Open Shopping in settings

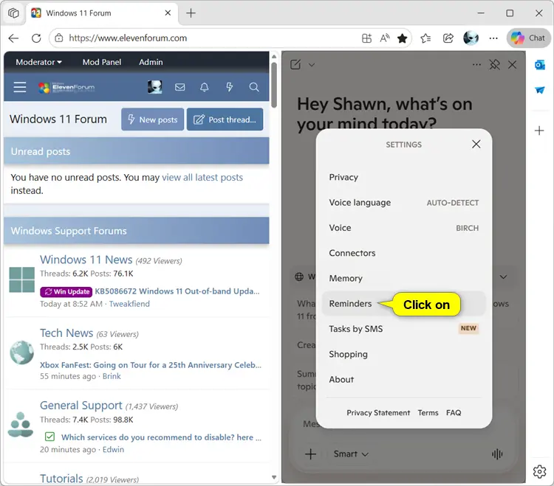coord(403,354)
